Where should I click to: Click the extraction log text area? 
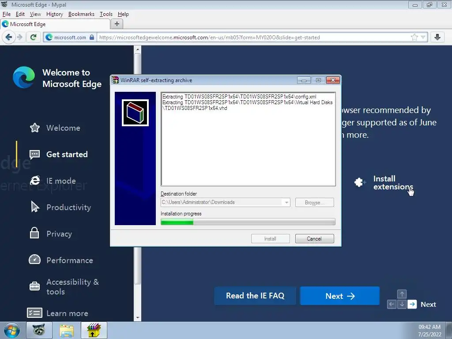[x=248, y=139]
